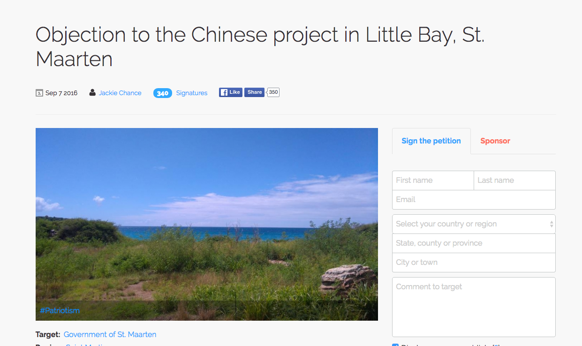Open the Government of St. Maarten link
This screenshot has height=346, width=582.
point(110,335)
